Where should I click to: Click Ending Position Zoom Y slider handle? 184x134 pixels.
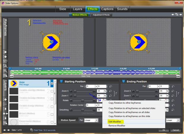[x=137, y=96]
